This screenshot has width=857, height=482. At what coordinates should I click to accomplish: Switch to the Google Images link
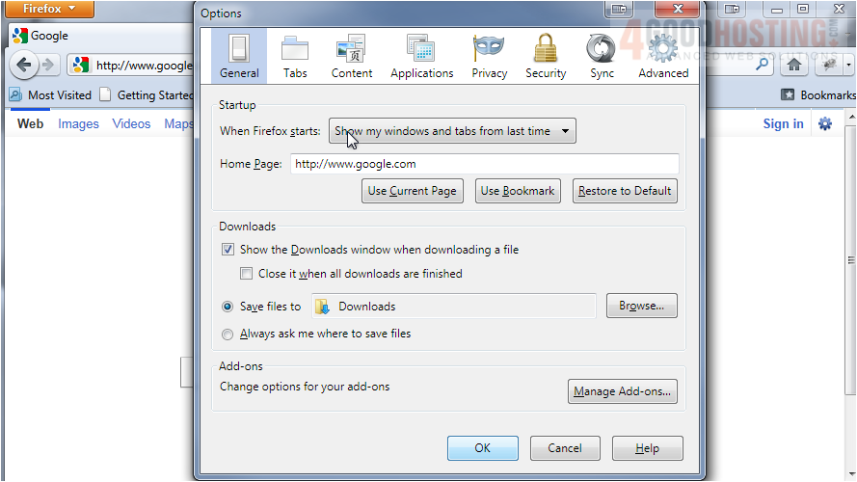(x=78, y=123)
